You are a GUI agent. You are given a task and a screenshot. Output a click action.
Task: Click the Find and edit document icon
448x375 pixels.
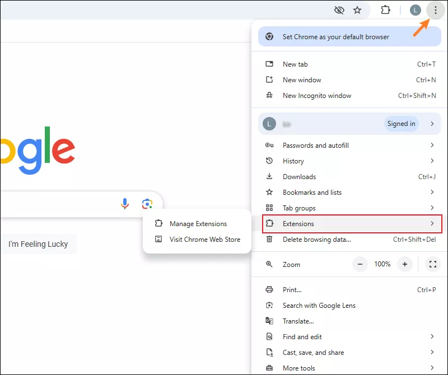tap(269, 336)
